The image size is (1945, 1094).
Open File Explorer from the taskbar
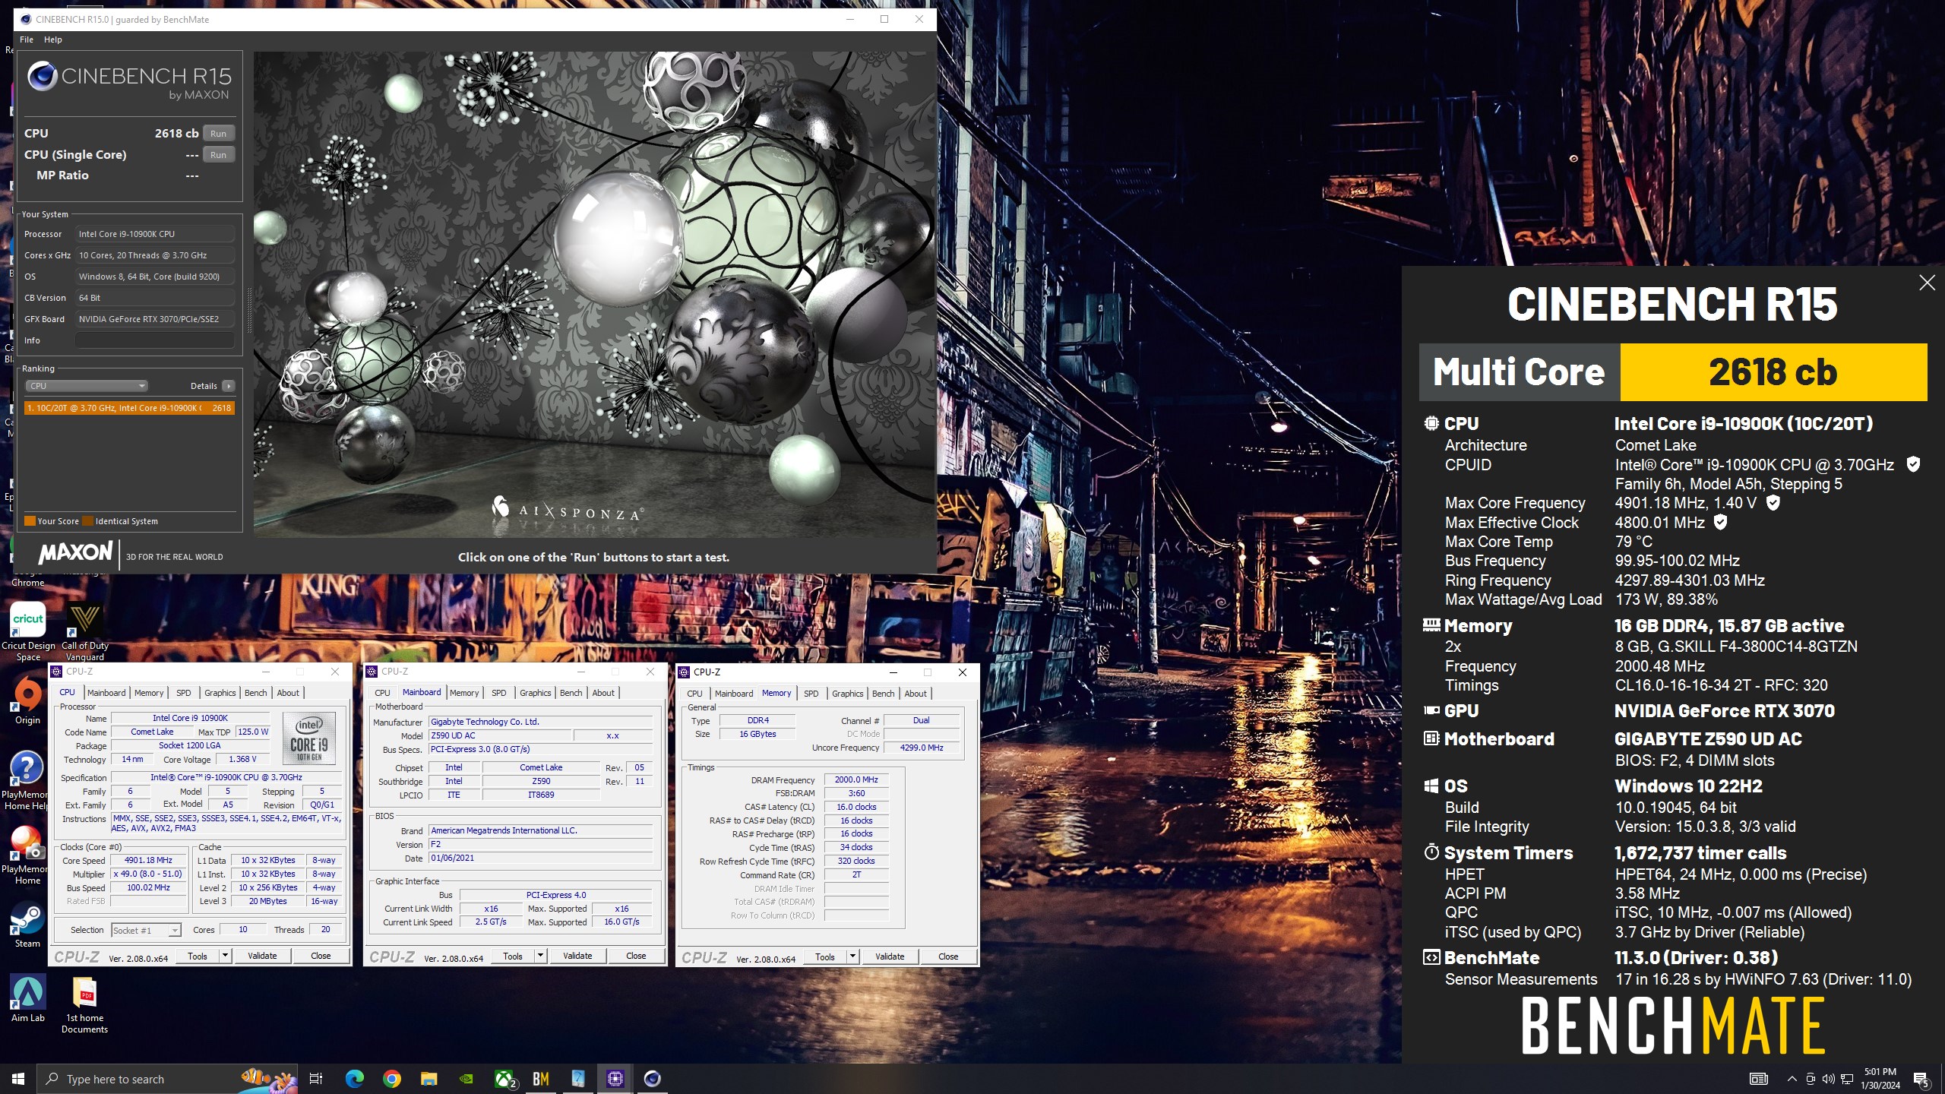pyautogui.click(x=429, y=1079)
